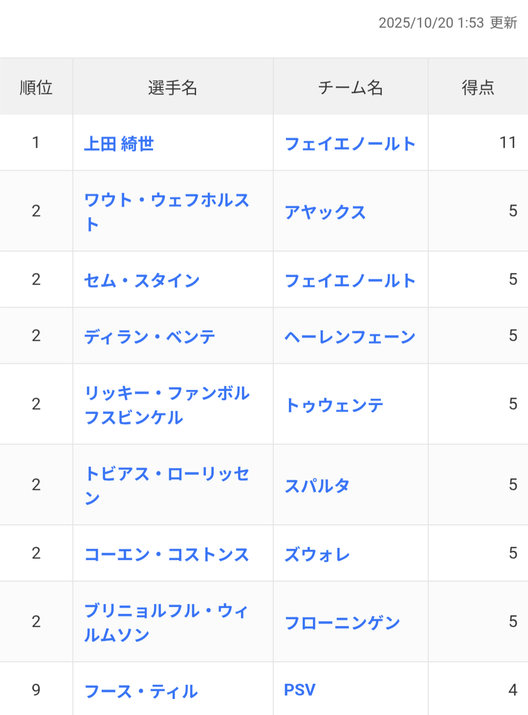Open player link ディラン・ベンテ
The width and height of the screenshot is (528, 715).
pos(150,337)
